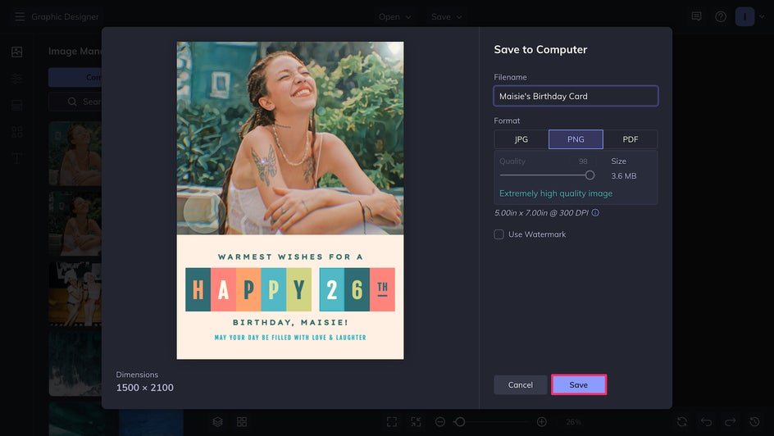This screenshot has height=436, width=774.
Task: Click the search magnifier in Image Manager
Action: point(72,102)
